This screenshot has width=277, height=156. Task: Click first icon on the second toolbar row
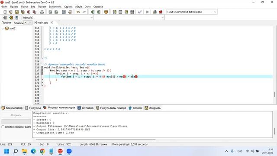pyautogui.click(x=5, y=17)
